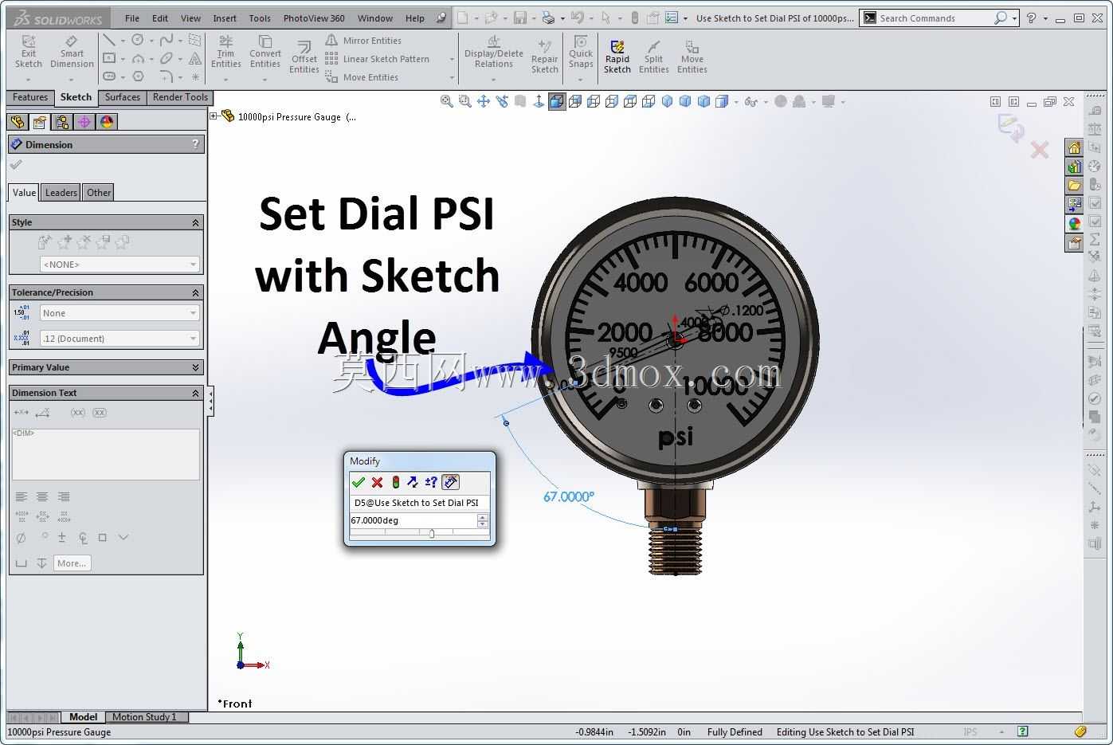1113x745 pixels.
Task: Choose the Offset Entities tool
Action: click(x=304, y=57)
